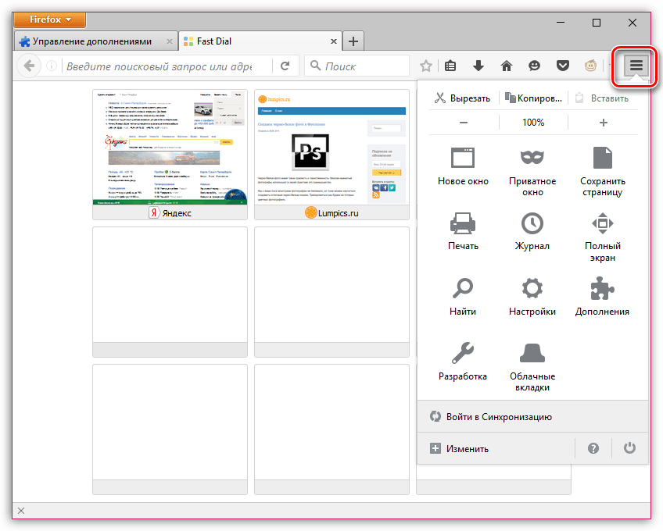Open Add-ons (Дополнения) puzzle icon

pos(601,297)
